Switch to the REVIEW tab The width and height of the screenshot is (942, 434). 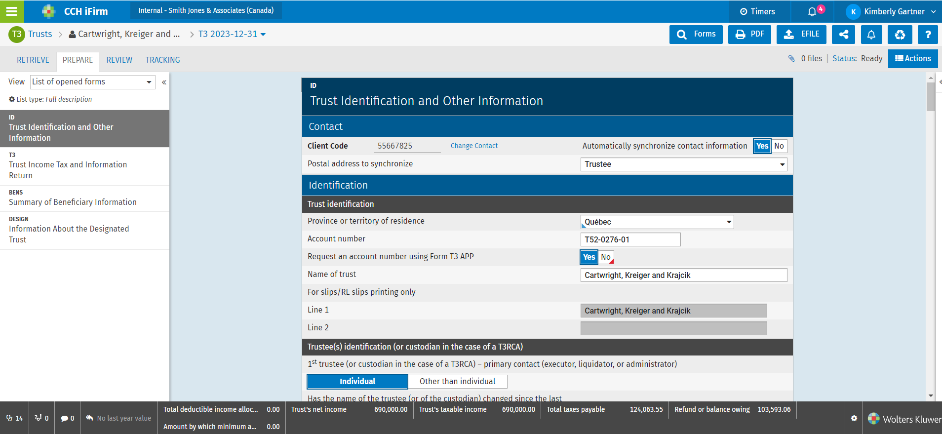(x=119, y=60)
